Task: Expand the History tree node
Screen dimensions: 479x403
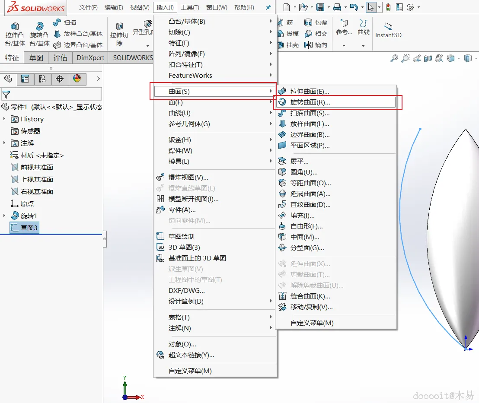Action: [x=4, y=118]
